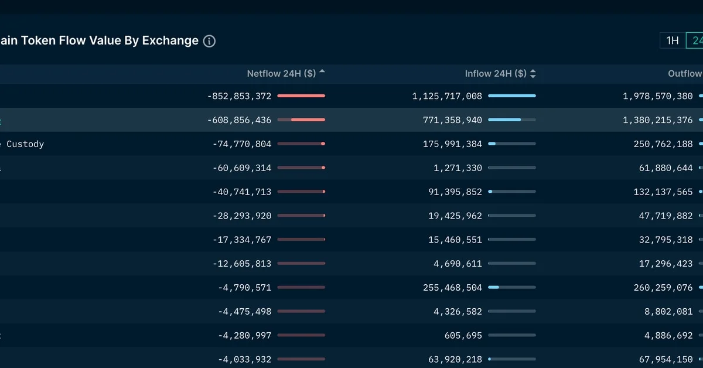Select netflow value -4,033,932
This screenshot has width=703, height=368.
pos(244,360)
